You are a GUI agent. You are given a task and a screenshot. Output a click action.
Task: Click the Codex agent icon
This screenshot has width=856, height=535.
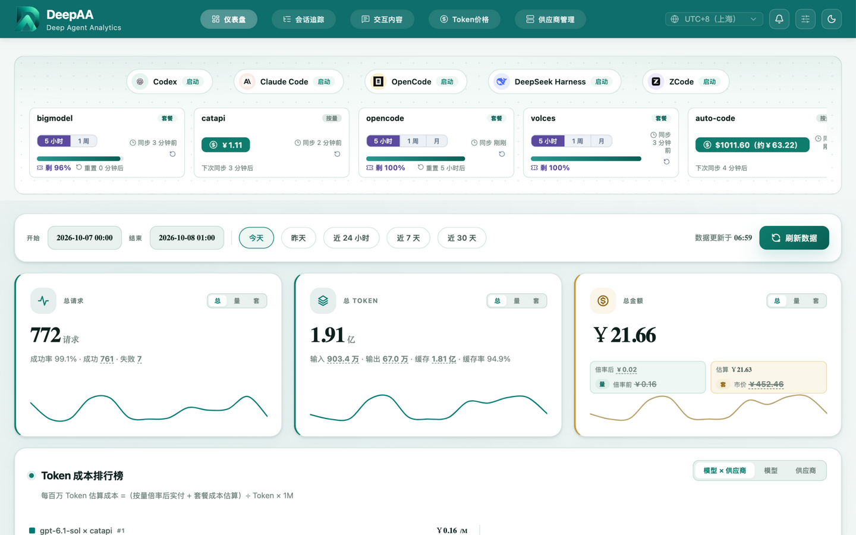tap(140, 81)
